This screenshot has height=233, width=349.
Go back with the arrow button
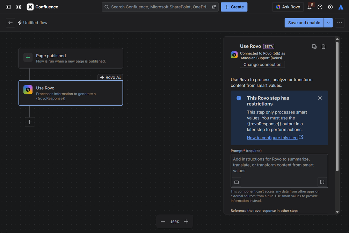click(10, 23)
